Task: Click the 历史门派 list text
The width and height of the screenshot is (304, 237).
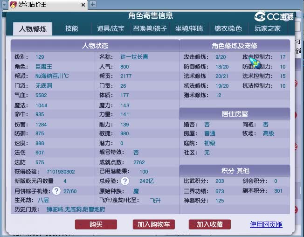Action: point(76,209)
